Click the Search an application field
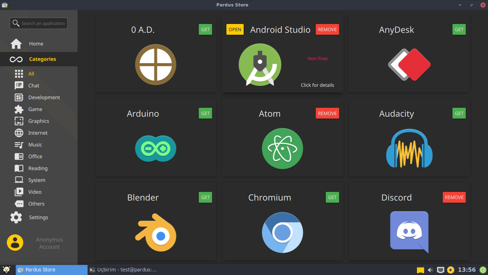The image size is (488, 275). click(39, 23)
